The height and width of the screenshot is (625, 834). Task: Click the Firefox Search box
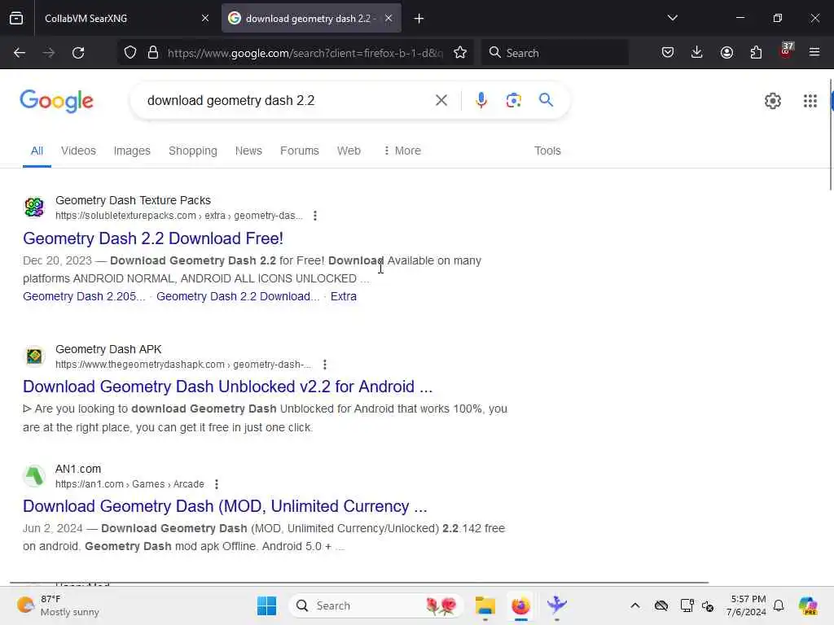coord(555,53)
